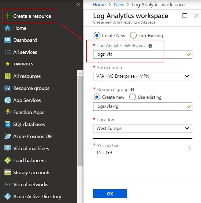
Task: Click the Favorites star icon
Action: tap(8, 64)
